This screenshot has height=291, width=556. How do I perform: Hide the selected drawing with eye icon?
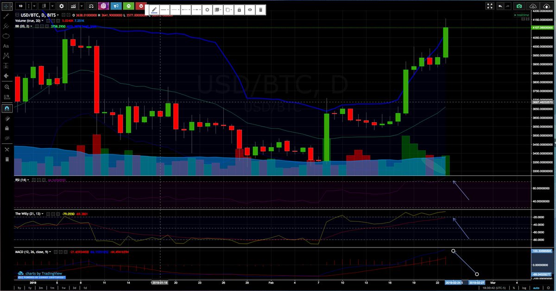250,10
